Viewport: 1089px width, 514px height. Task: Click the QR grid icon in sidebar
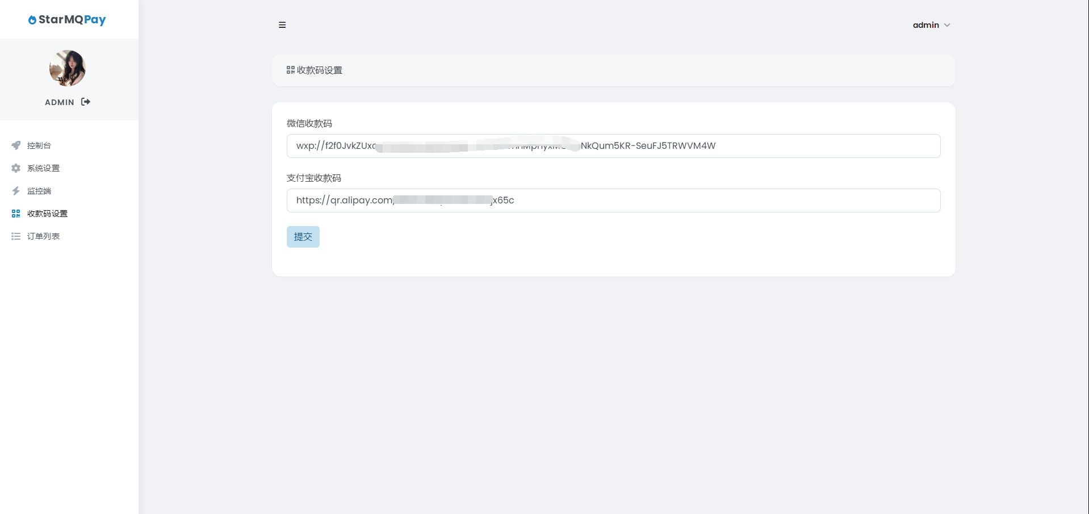point(16,214)
